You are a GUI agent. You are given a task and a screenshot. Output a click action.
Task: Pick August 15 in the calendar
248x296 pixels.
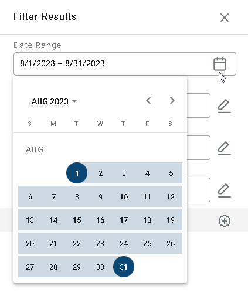pyautogui.click(x=77, y=220)
